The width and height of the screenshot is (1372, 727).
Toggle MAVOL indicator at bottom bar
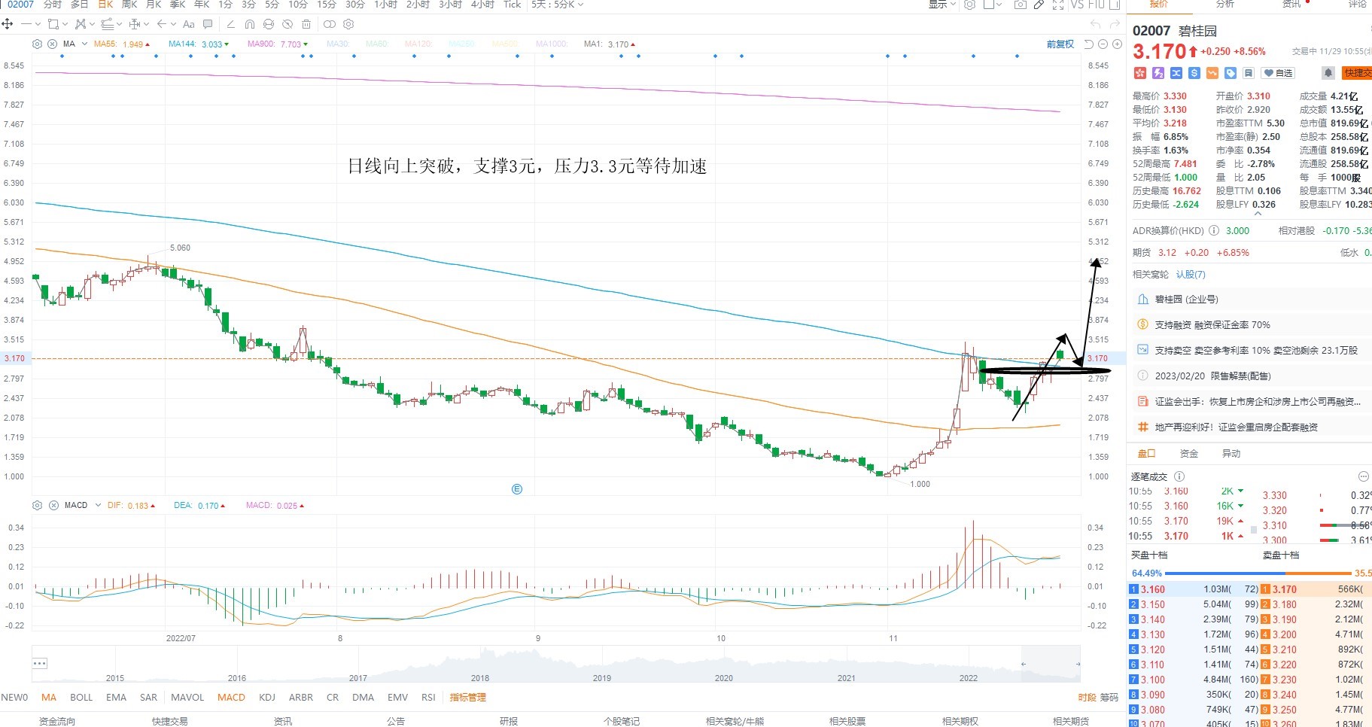click(187, 697)
